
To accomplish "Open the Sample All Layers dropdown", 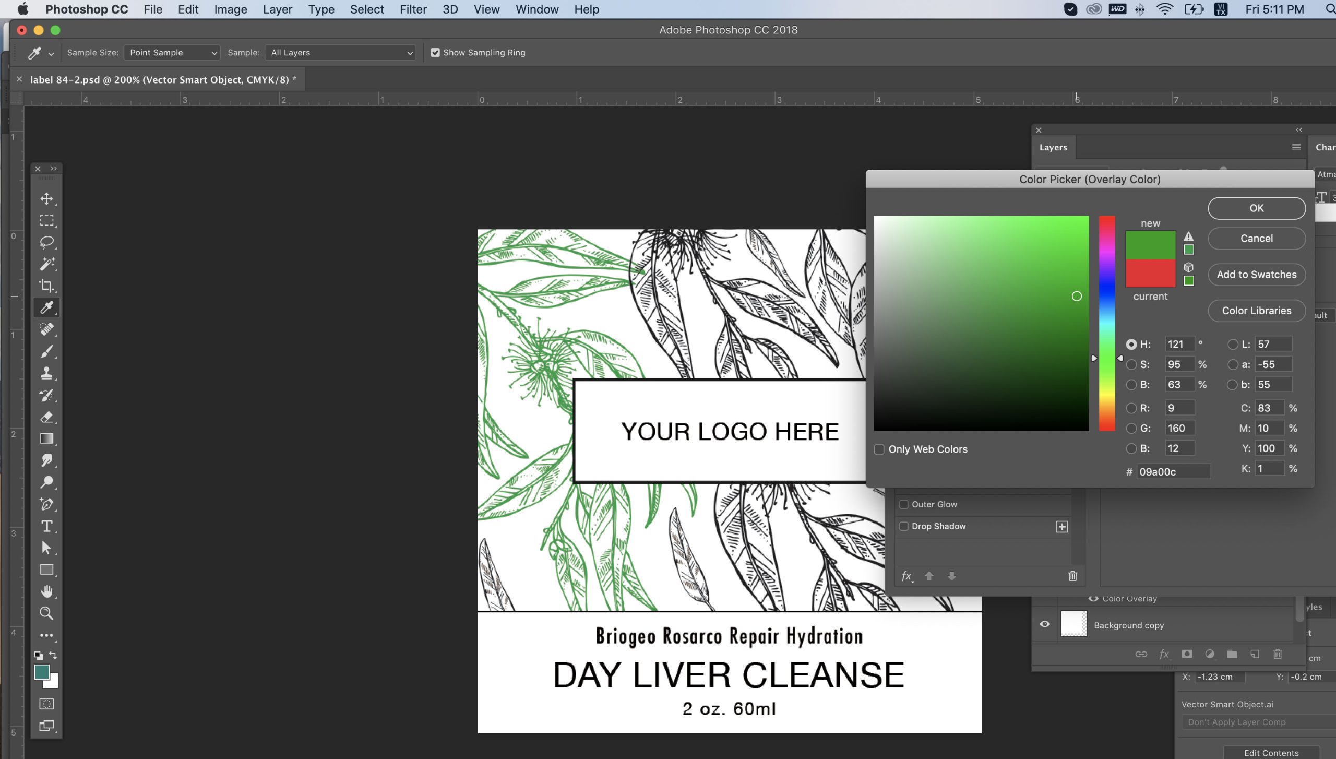I will click(x=341, y=53).
